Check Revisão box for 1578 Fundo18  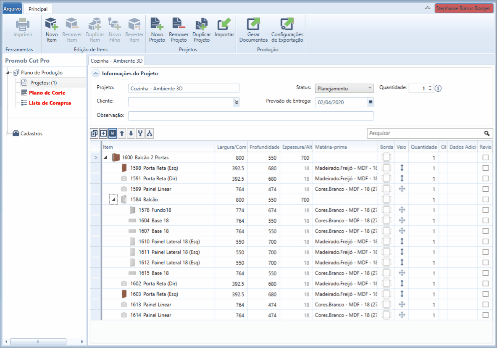coord(485,210)
